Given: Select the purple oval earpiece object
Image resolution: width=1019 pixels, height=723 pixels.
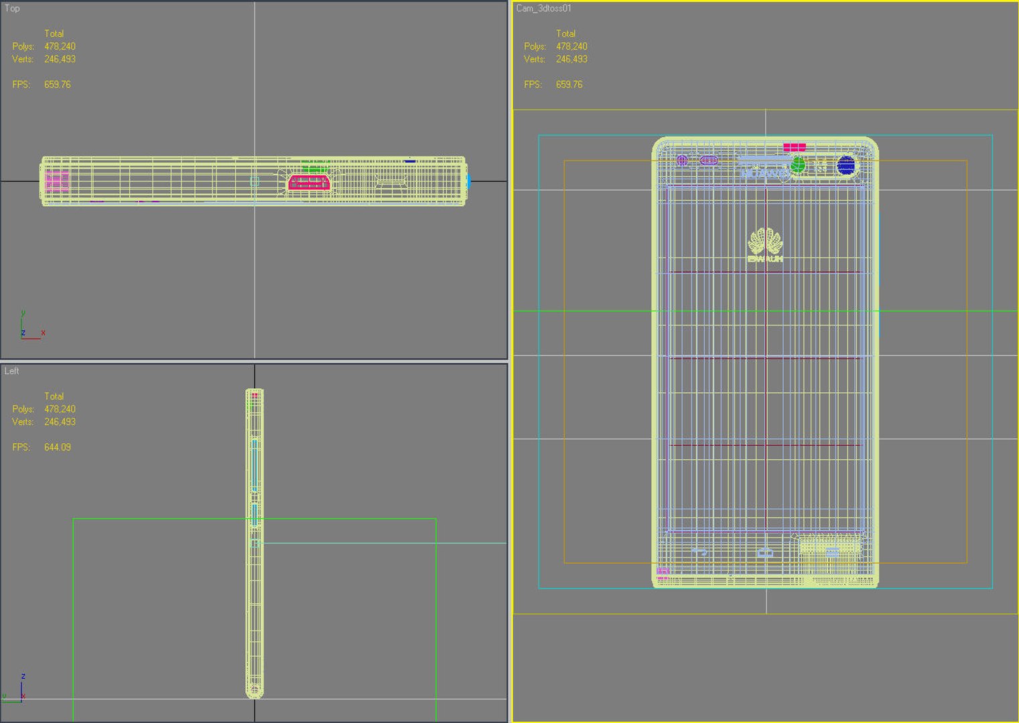Looking at the screenshot, I should point(709,161).
